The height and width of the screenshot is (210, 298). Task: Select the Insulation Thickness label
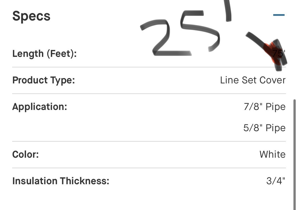pyautogui.click(x=61, y=181)
